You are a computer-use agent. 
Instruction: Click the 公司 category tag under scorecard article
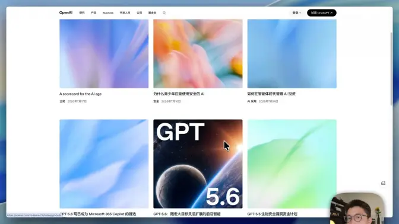pos(62,101)
